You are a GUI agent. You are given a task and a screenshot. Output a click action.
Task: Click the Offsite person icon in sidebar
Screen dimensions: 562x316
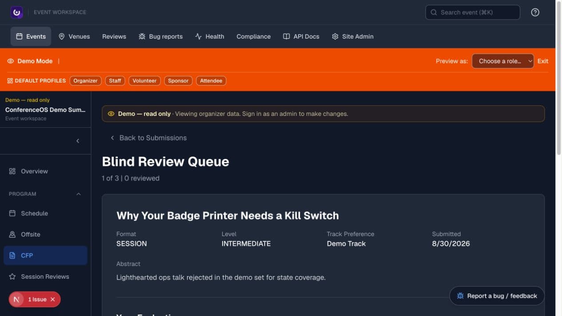(x=12, y=234)
